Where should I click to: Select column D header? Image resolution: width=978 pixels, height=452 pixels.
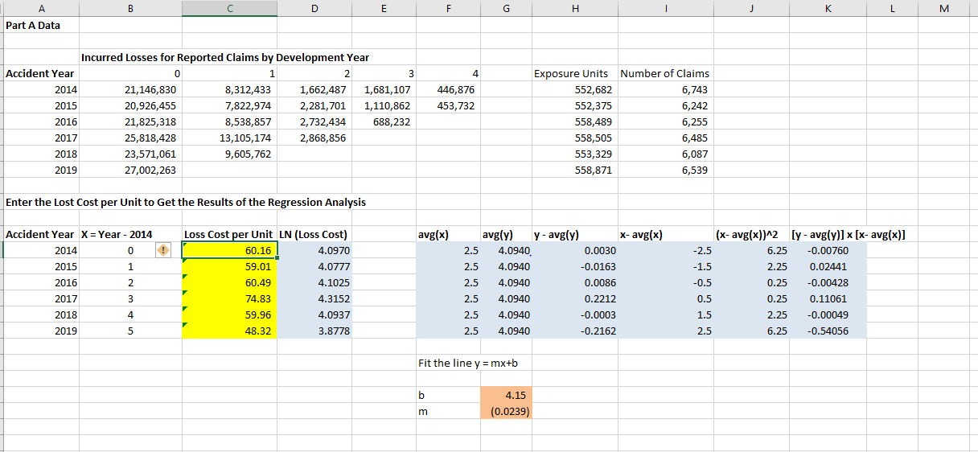314,8
